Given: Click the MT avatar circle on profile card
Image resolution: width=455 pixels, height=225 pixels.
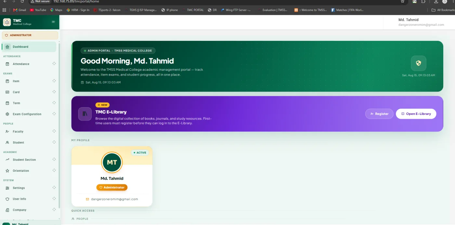Looking at the screenshot, I should click(112, 162).
